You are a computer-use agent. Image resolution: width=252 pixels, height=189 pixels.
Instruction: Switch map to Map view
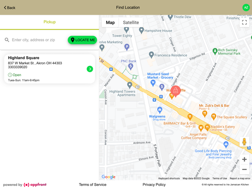[110, 22]
